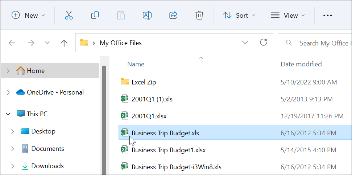352x175 pixels.
Task: Expand the address bar history chevron
Action: (x=245, y=43)
